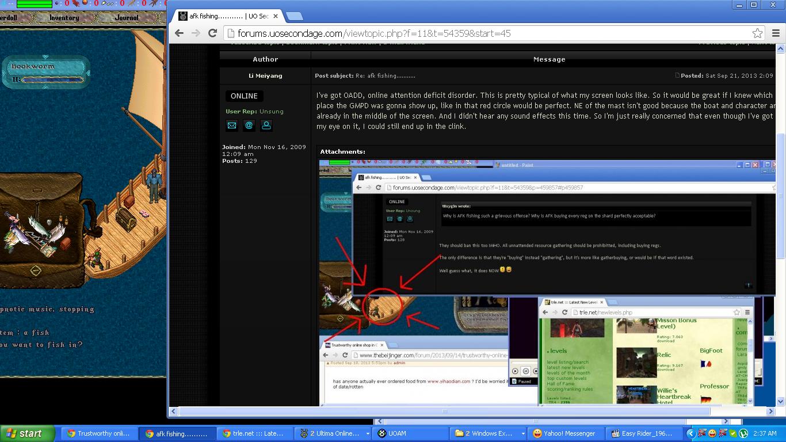Open the Chrome menu hamburger icon

click(776, 33)
